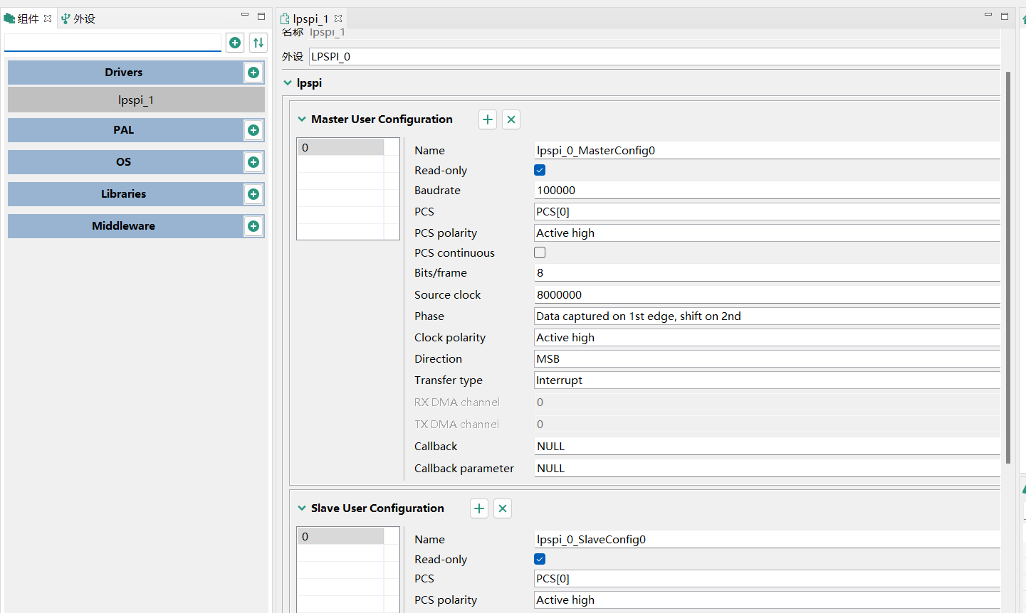Collapse the lpspi section

[x=288, y=83]
